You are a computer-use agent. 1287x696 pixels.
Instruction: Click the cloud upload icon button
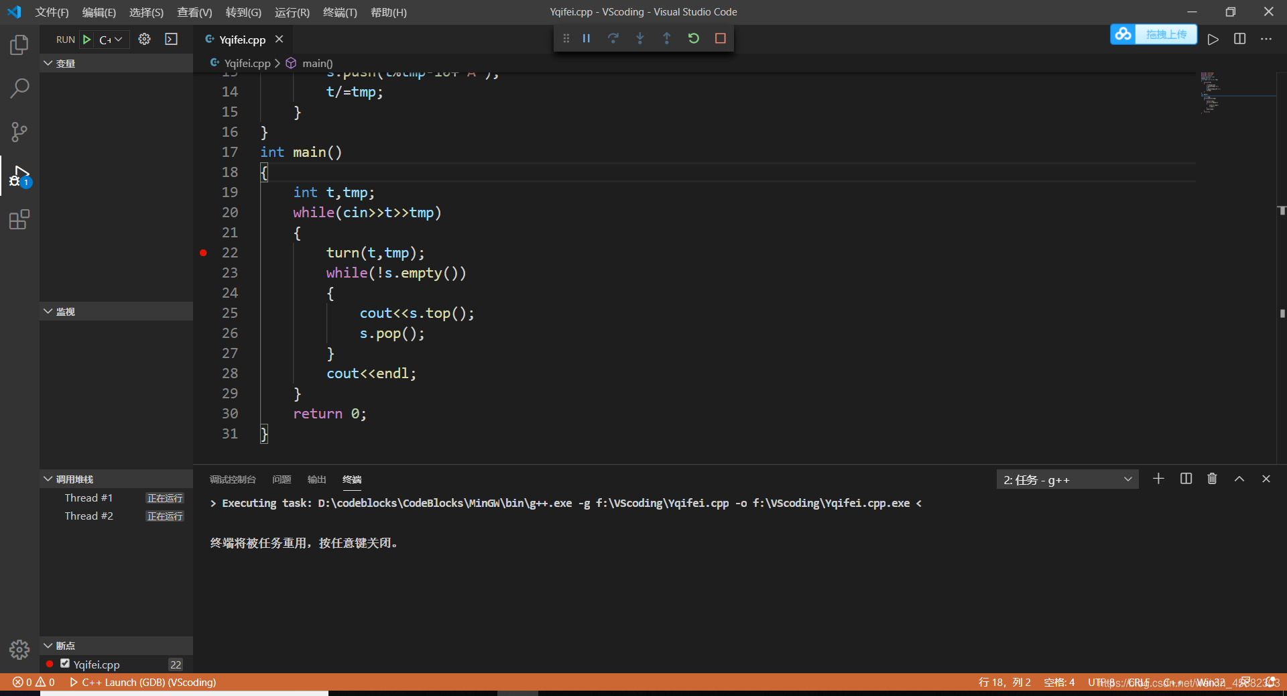click(1123, 34)
